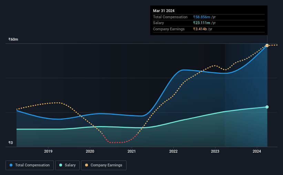Select the 2021 axis label
283x175 pixels.
coord(132,151)
